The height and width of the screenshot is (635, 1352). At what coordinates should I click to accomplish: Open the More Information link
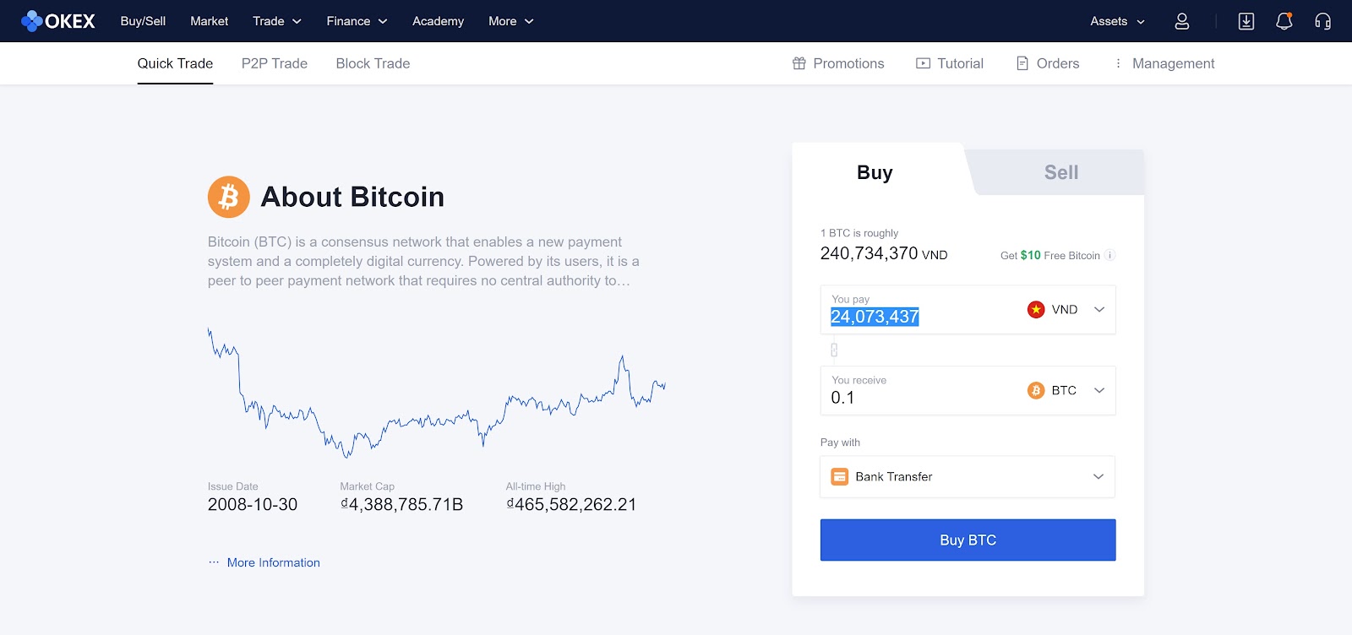[274, 562]
